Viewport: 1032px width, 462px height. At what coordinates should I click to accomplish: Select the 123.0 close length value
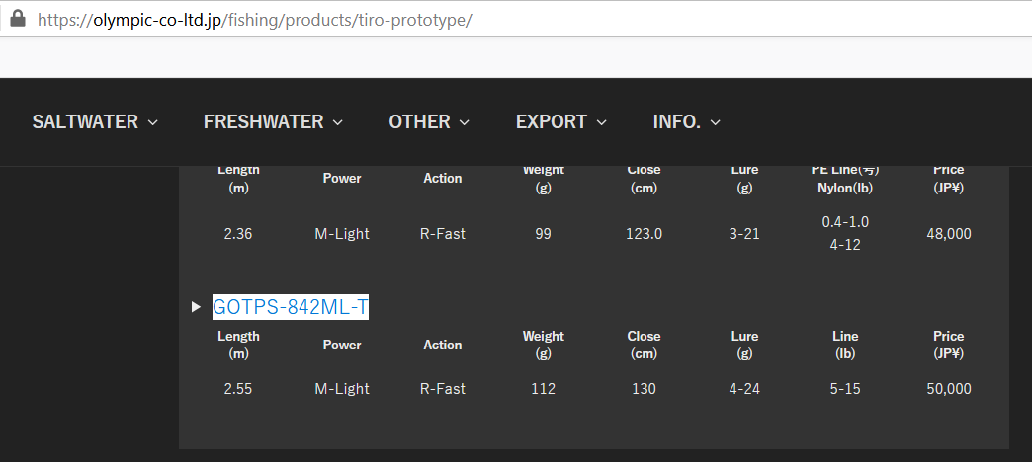point(644,234)
